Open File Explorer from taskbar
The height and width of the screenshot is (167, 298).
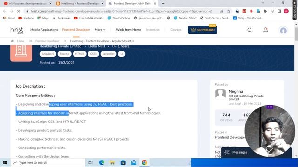click(112, 162)
